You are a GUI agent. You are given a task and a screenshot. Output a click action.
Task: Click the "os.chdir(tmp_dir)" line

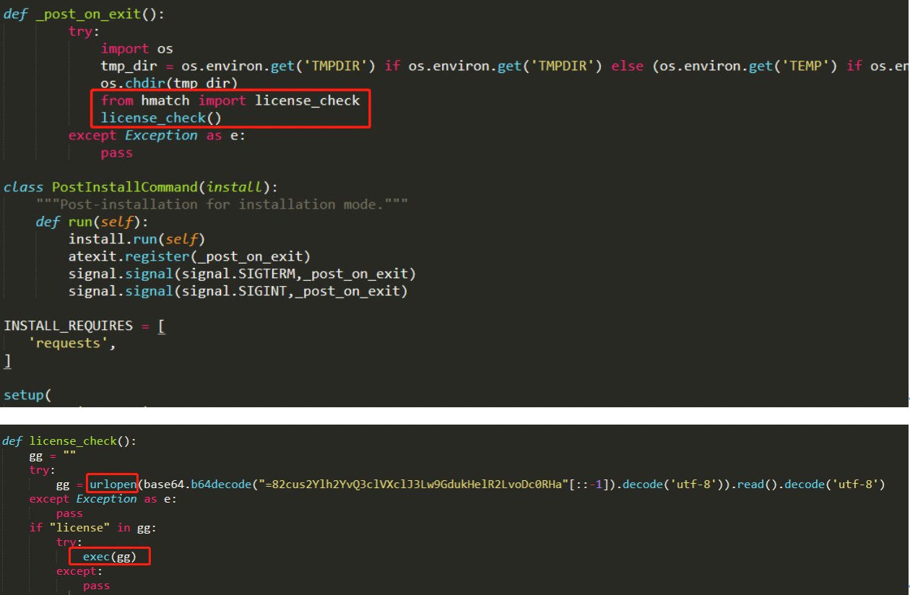coord(170,83)
